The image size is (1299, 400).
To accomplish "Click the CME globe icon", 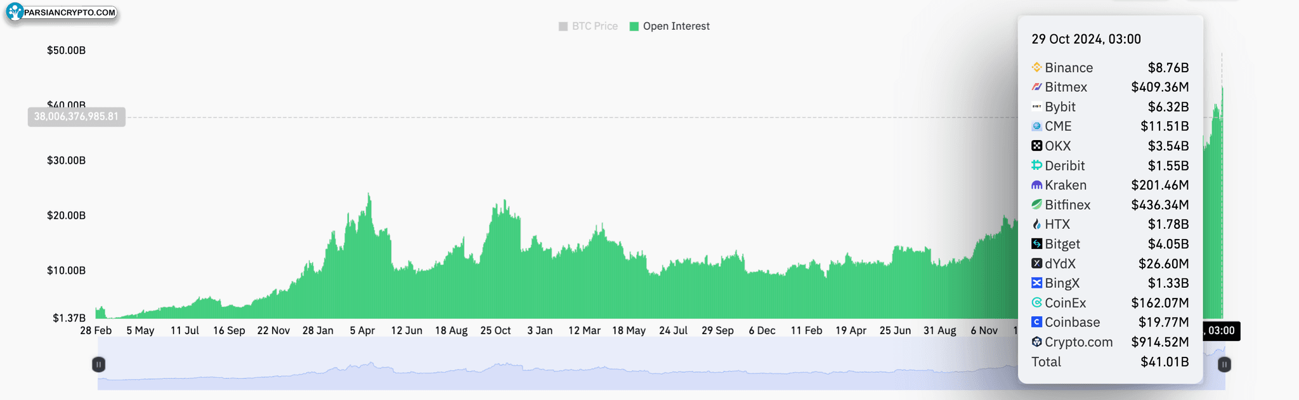I will 1036,126.
